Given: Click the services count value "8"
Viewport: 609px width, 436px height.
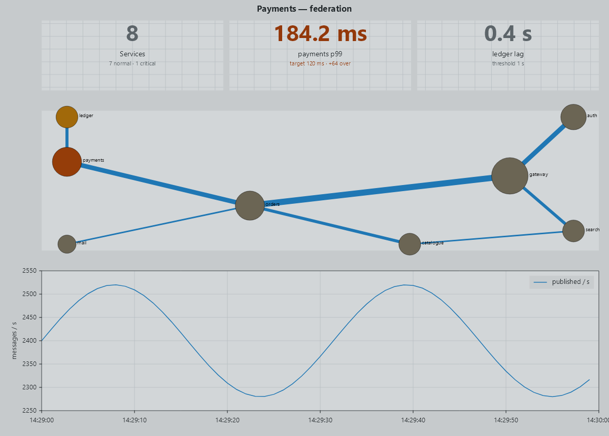Looking at the screenshot, I should pos(132,33).
